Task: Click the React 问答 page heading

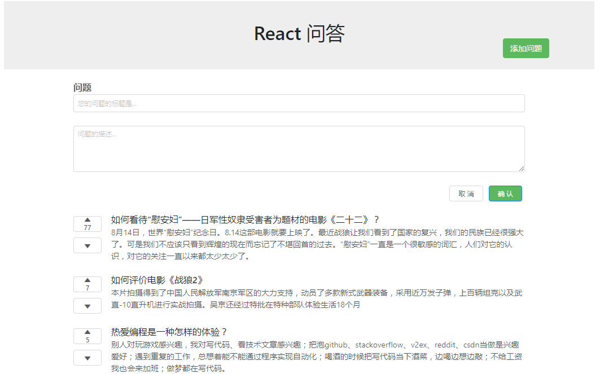Action: pyautogui.click(x=299, y=33)
